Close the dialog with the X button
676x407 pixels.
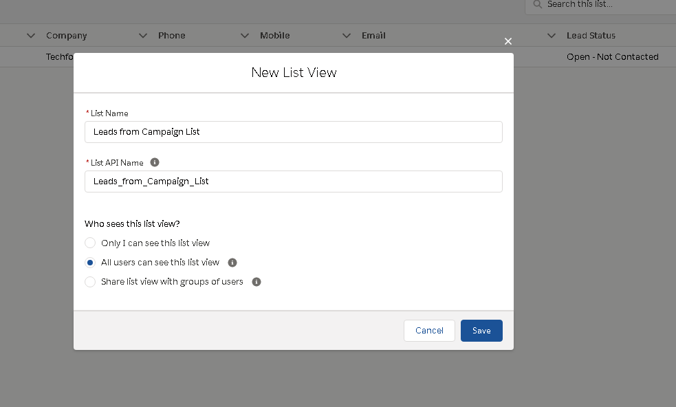click(508, 41)
